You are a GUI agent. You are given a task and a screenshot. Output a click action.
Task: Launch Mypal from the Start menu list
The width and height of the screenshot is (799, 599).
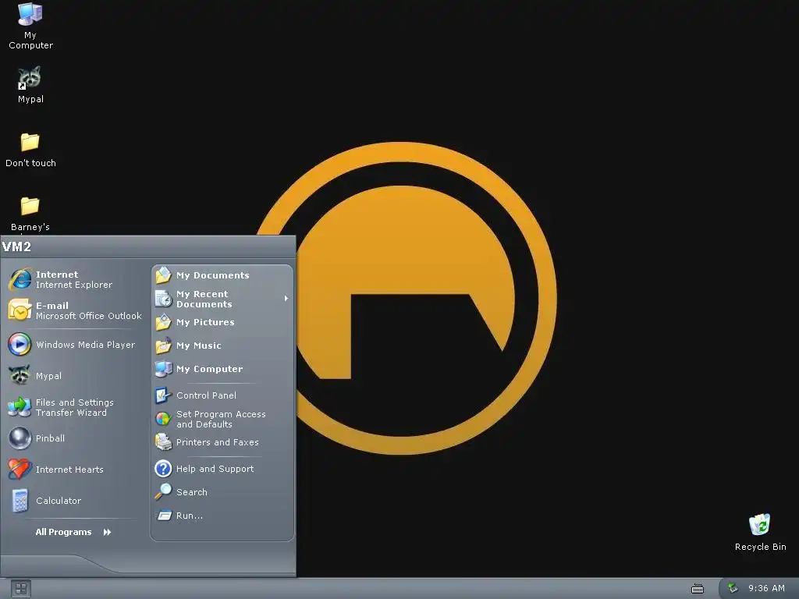click(x=76, y=376)
